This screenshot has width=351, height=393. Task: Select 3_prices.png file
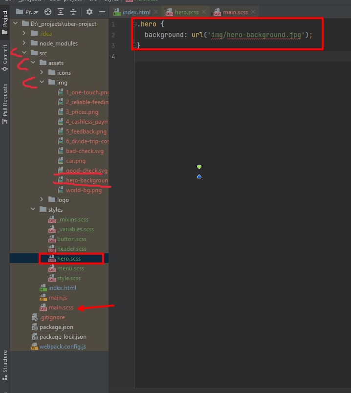[x=78, y=112]
